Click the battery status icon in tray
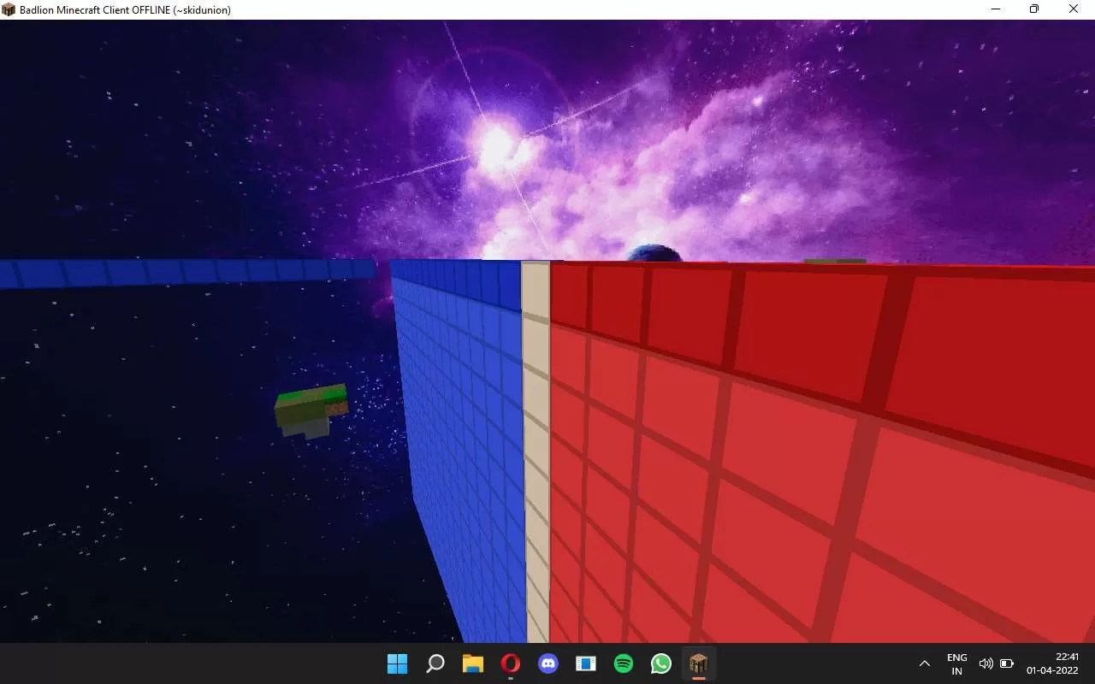 [x=1007, y=663]
